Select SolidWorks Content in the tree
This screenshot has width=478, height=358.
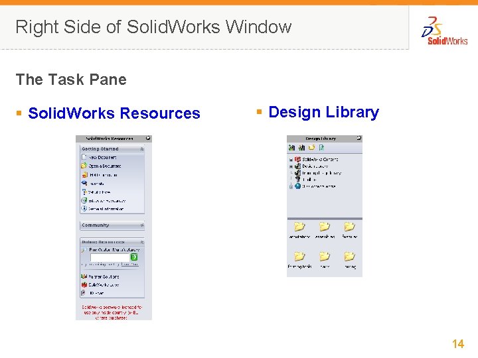(320, 159)
